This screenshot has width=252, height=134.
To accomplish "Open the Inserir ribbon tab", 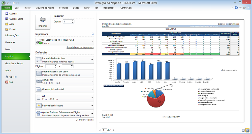I will (27, 8).
